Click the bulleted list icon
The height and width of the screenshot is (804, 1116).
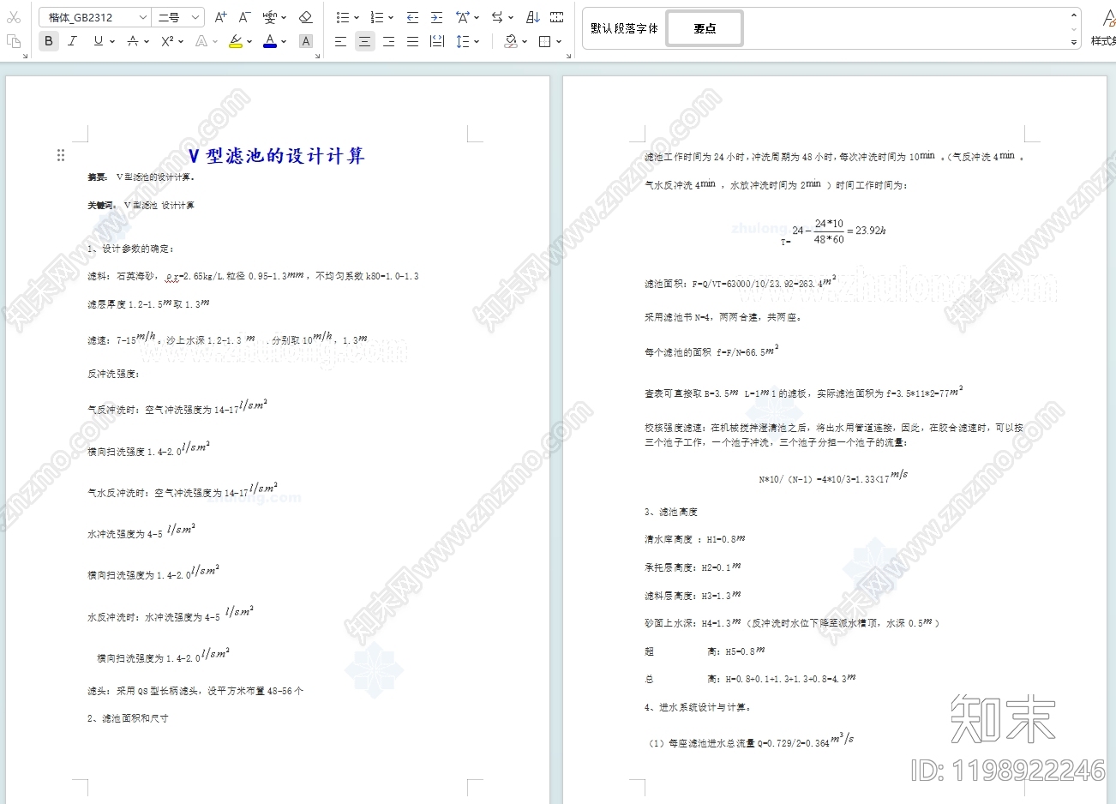click(343, 17)
